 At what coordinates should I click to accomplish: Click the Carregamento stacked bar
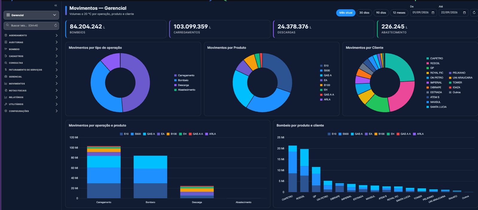pyautogui.click(x=104, y=172)
